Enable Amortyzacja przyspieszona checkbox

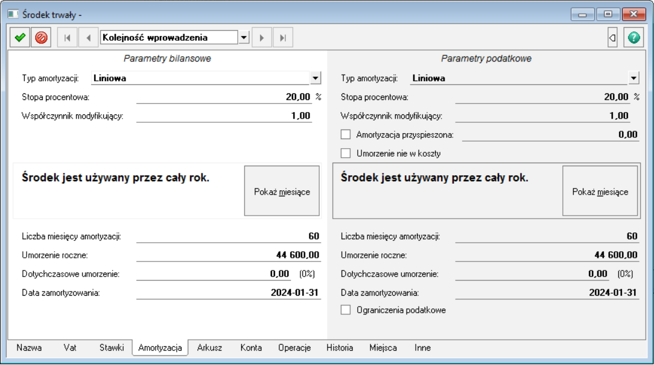(346, 134)
